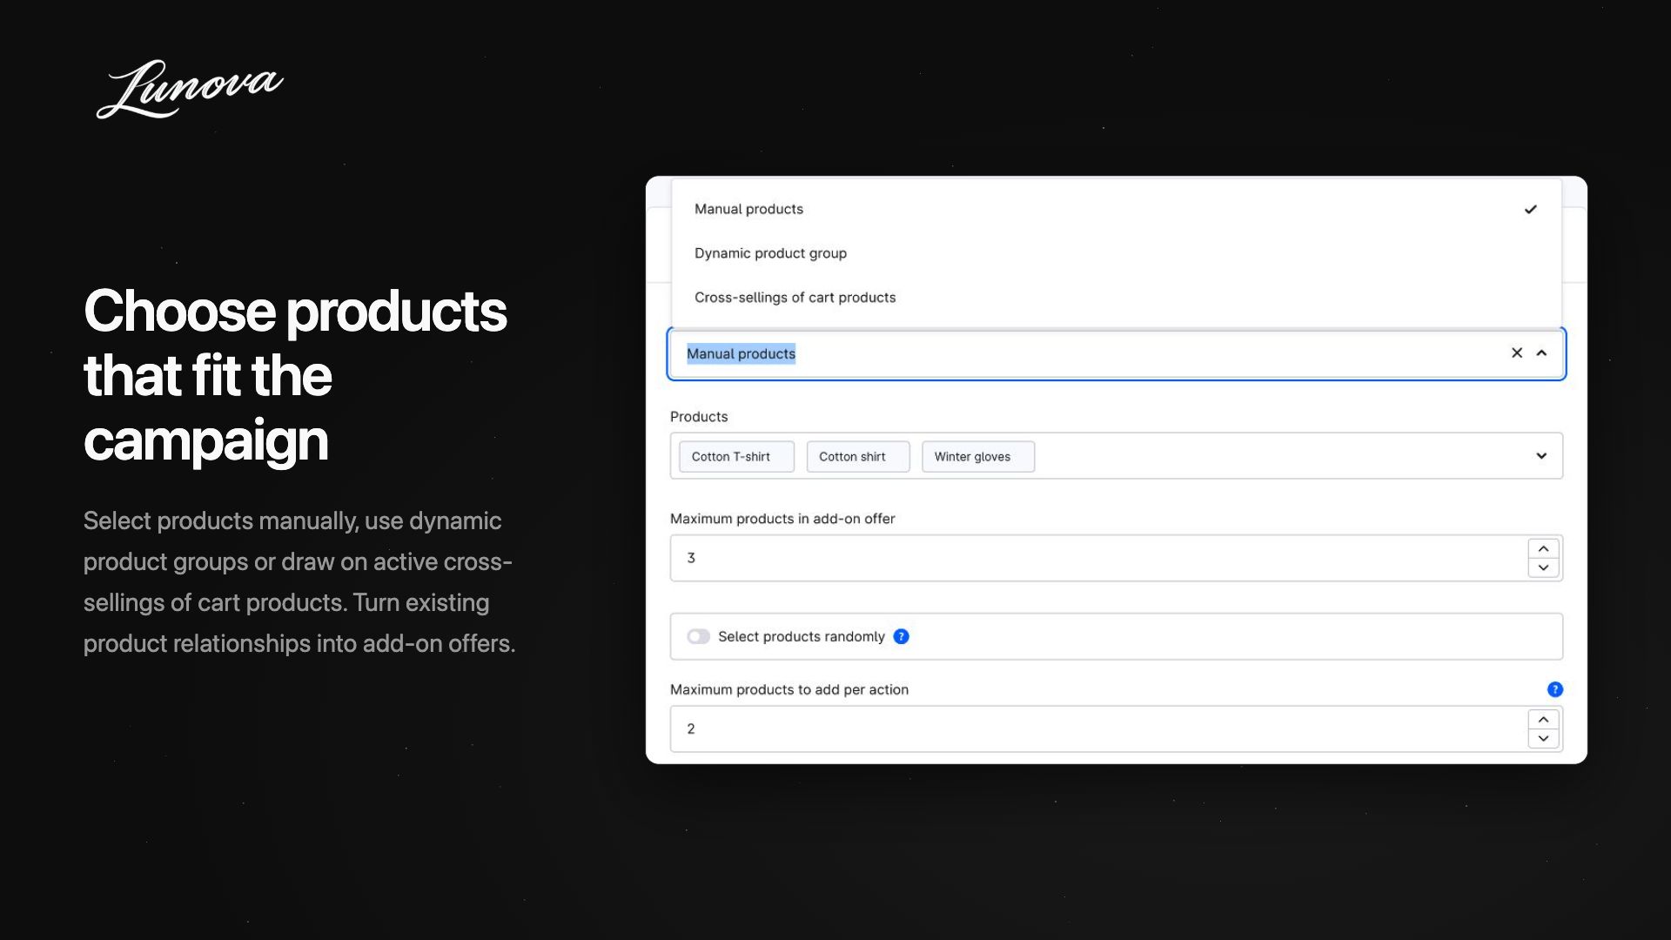Click the selected Manual products input field
The image size is (1671, 940).
(1117, 353)
